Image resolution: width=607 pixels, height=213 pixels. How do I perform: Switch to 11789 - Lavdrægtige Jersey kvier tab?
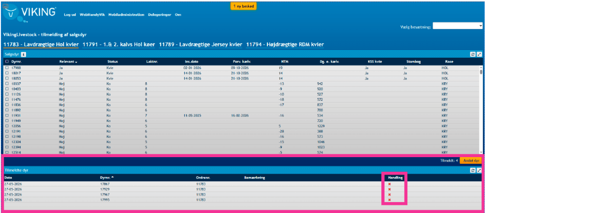[200, 44]
